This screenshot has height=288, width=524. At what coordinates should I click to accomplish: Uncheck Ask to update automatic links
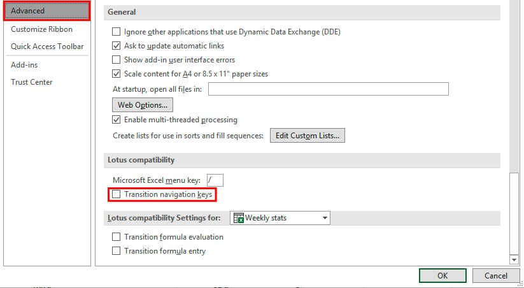[116, 46]
